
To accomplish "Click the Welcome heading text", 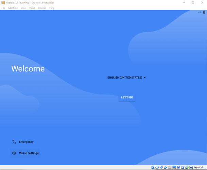I will [x=28, y=69].
